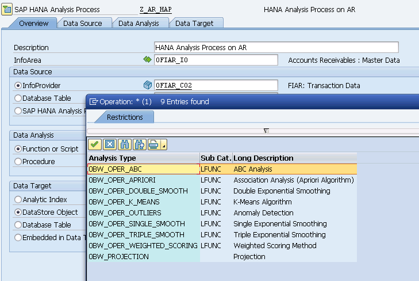
Task: Select the 0BW_OPER_SINGLE_SMOOTH entry
Action: click(144, 224)
